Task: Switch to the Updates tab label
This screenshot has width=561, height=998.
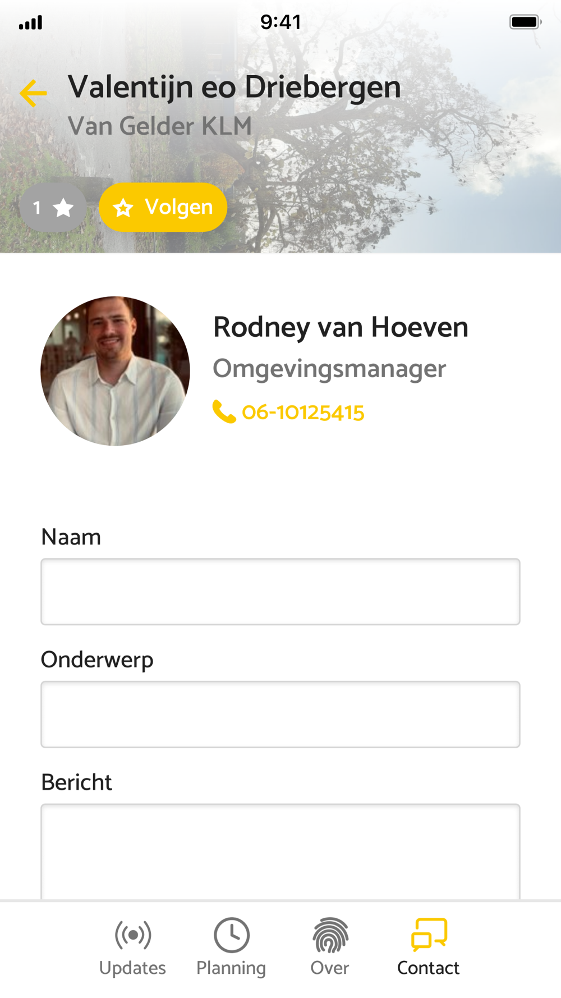Action: [x=132, y=968]
